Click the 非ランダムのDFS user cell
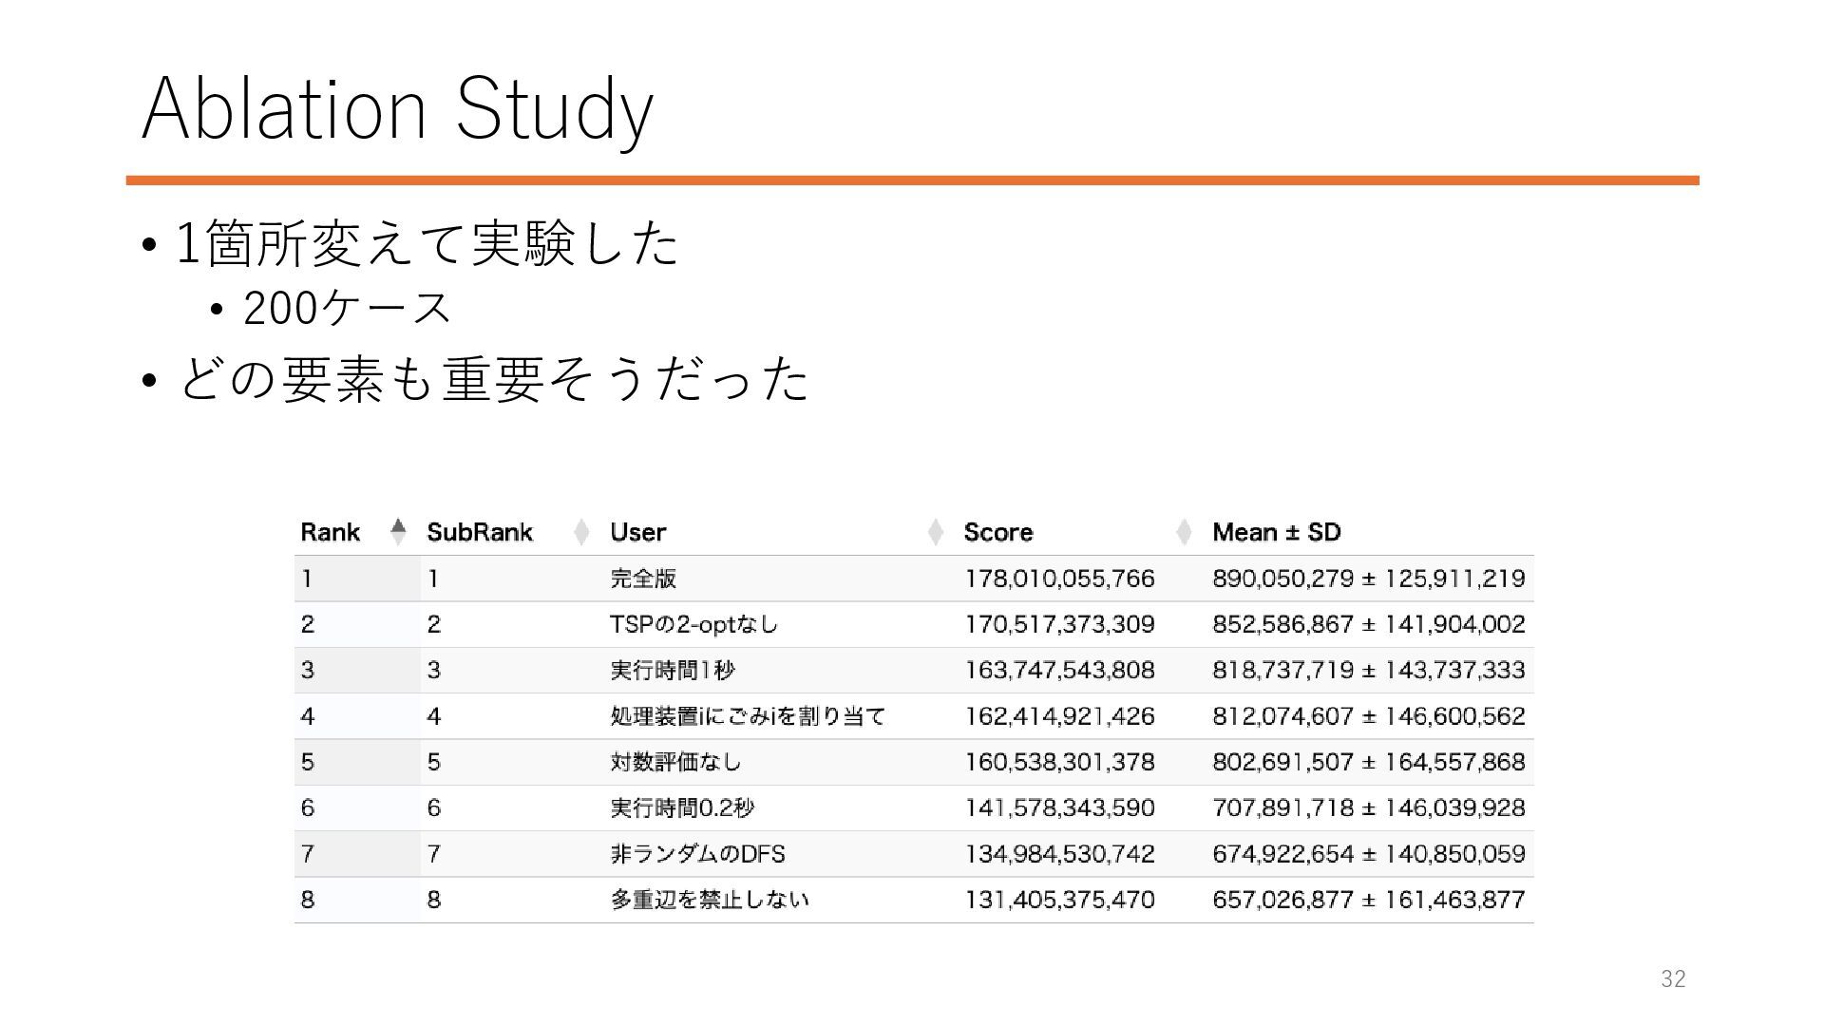Image resolution: width=1824 pixels, height=1026 pixels. click(697, 854)
